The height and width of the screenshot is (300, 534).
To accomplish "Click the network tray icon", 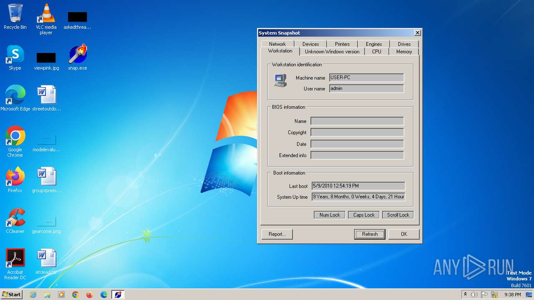I will (494, 295).
